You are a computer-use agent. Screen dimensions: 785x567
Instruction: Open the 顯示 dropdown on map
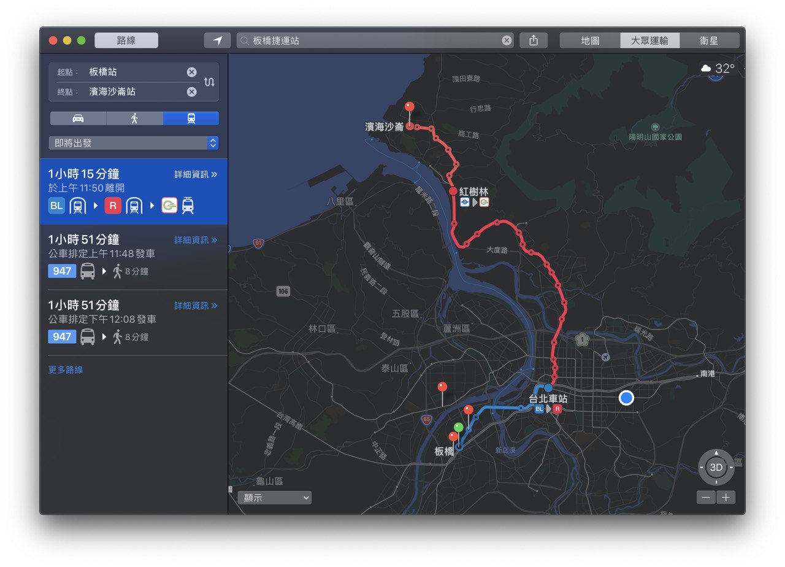(x=274, y=498)
